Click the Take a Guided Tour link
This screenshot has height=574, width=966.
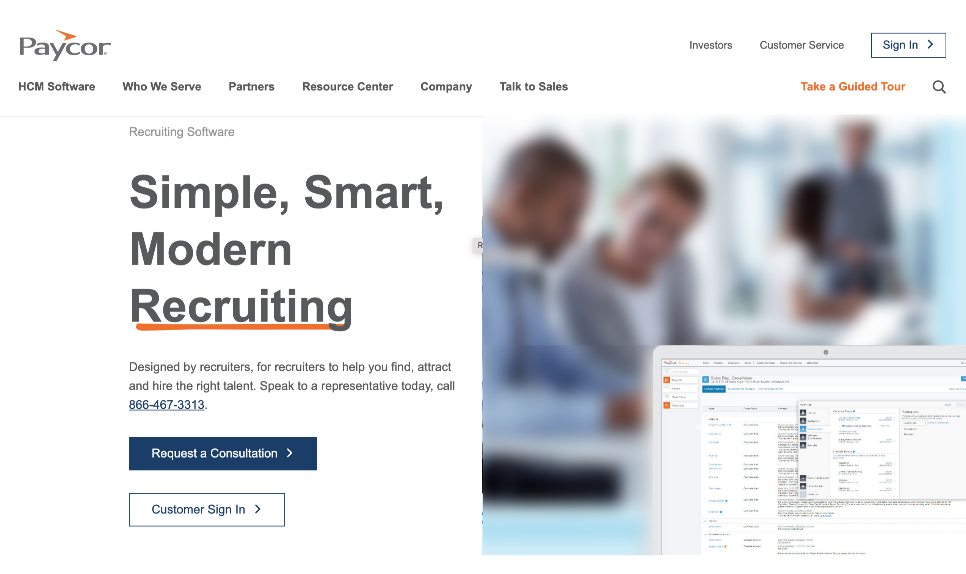pos(853,86)
